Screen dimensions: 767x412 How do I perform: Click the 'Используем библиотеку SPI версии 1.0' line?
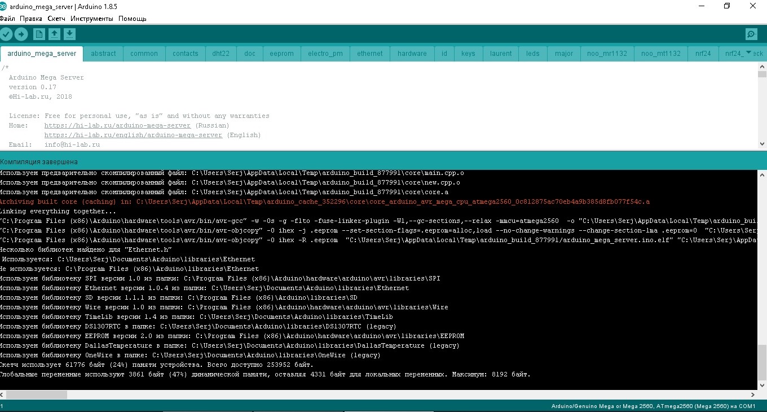(x=220, y=278)
